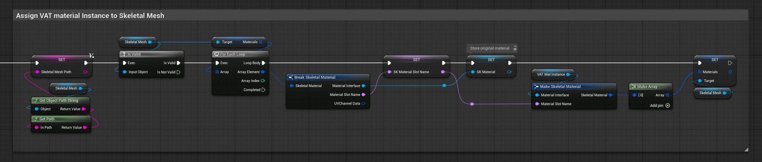Click the Make Skeletal Material header icon
The image size is (762, 162).
(x=536, y=87)
